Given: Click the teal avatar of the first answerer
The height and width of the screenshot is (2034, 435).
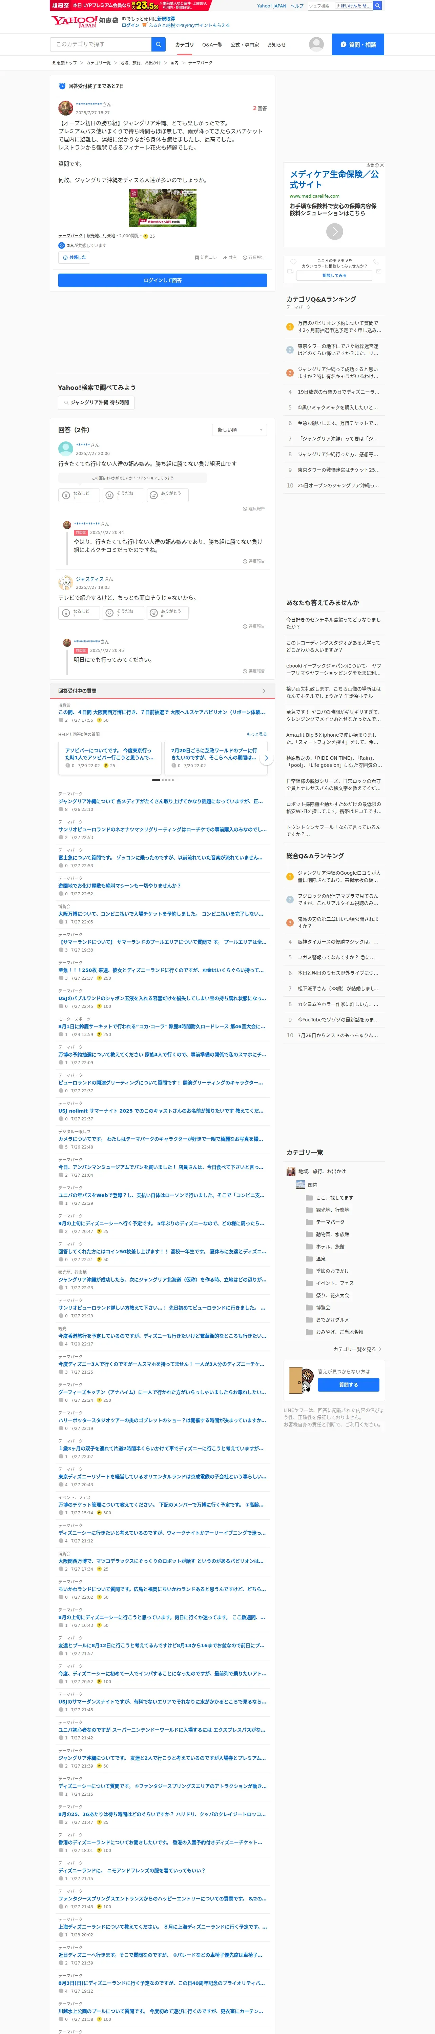Looking at the screenshot, I should tap(65, 449).
